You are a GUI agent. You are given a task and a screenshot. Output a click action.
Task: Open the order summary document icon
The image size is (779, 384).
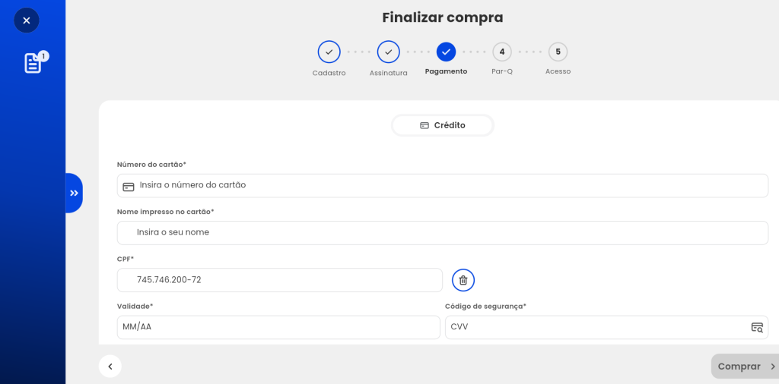[33, 64]
